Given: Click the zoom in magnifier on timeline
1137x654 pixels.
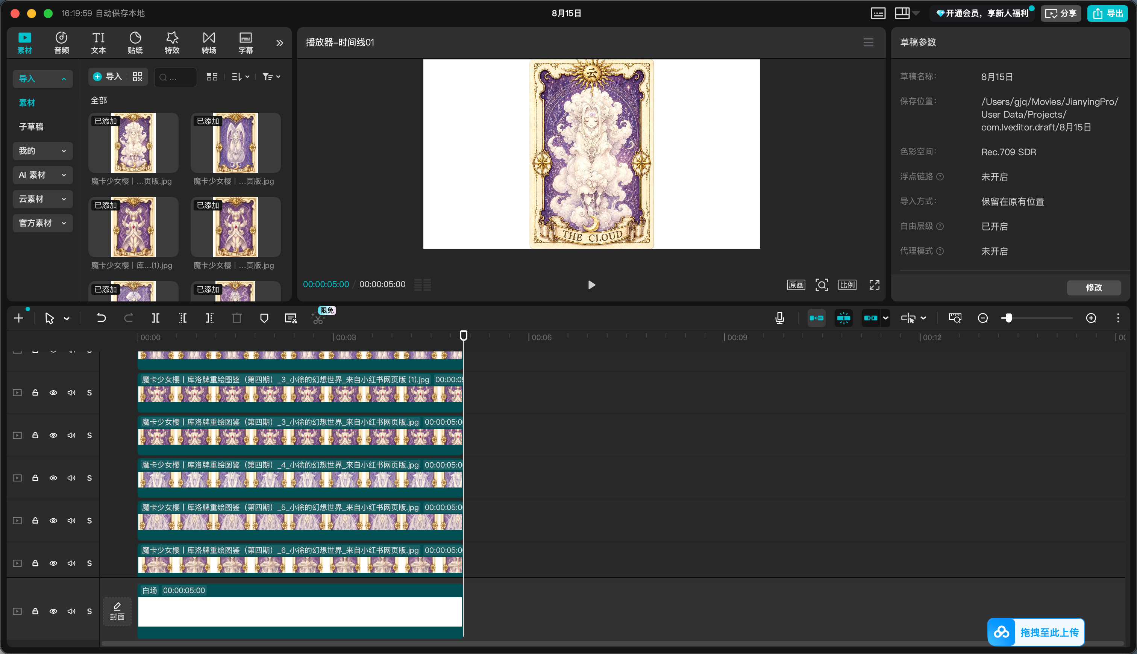Looking at the screenshot, I should [x=1091, y=318].
